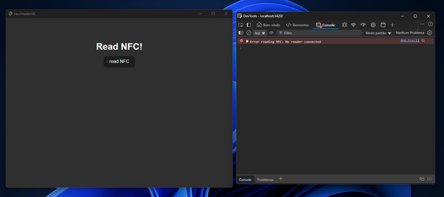The image size is (444, 197).
Task: Maximize the taurireadernfc window
Action: (x=213, y=14)
